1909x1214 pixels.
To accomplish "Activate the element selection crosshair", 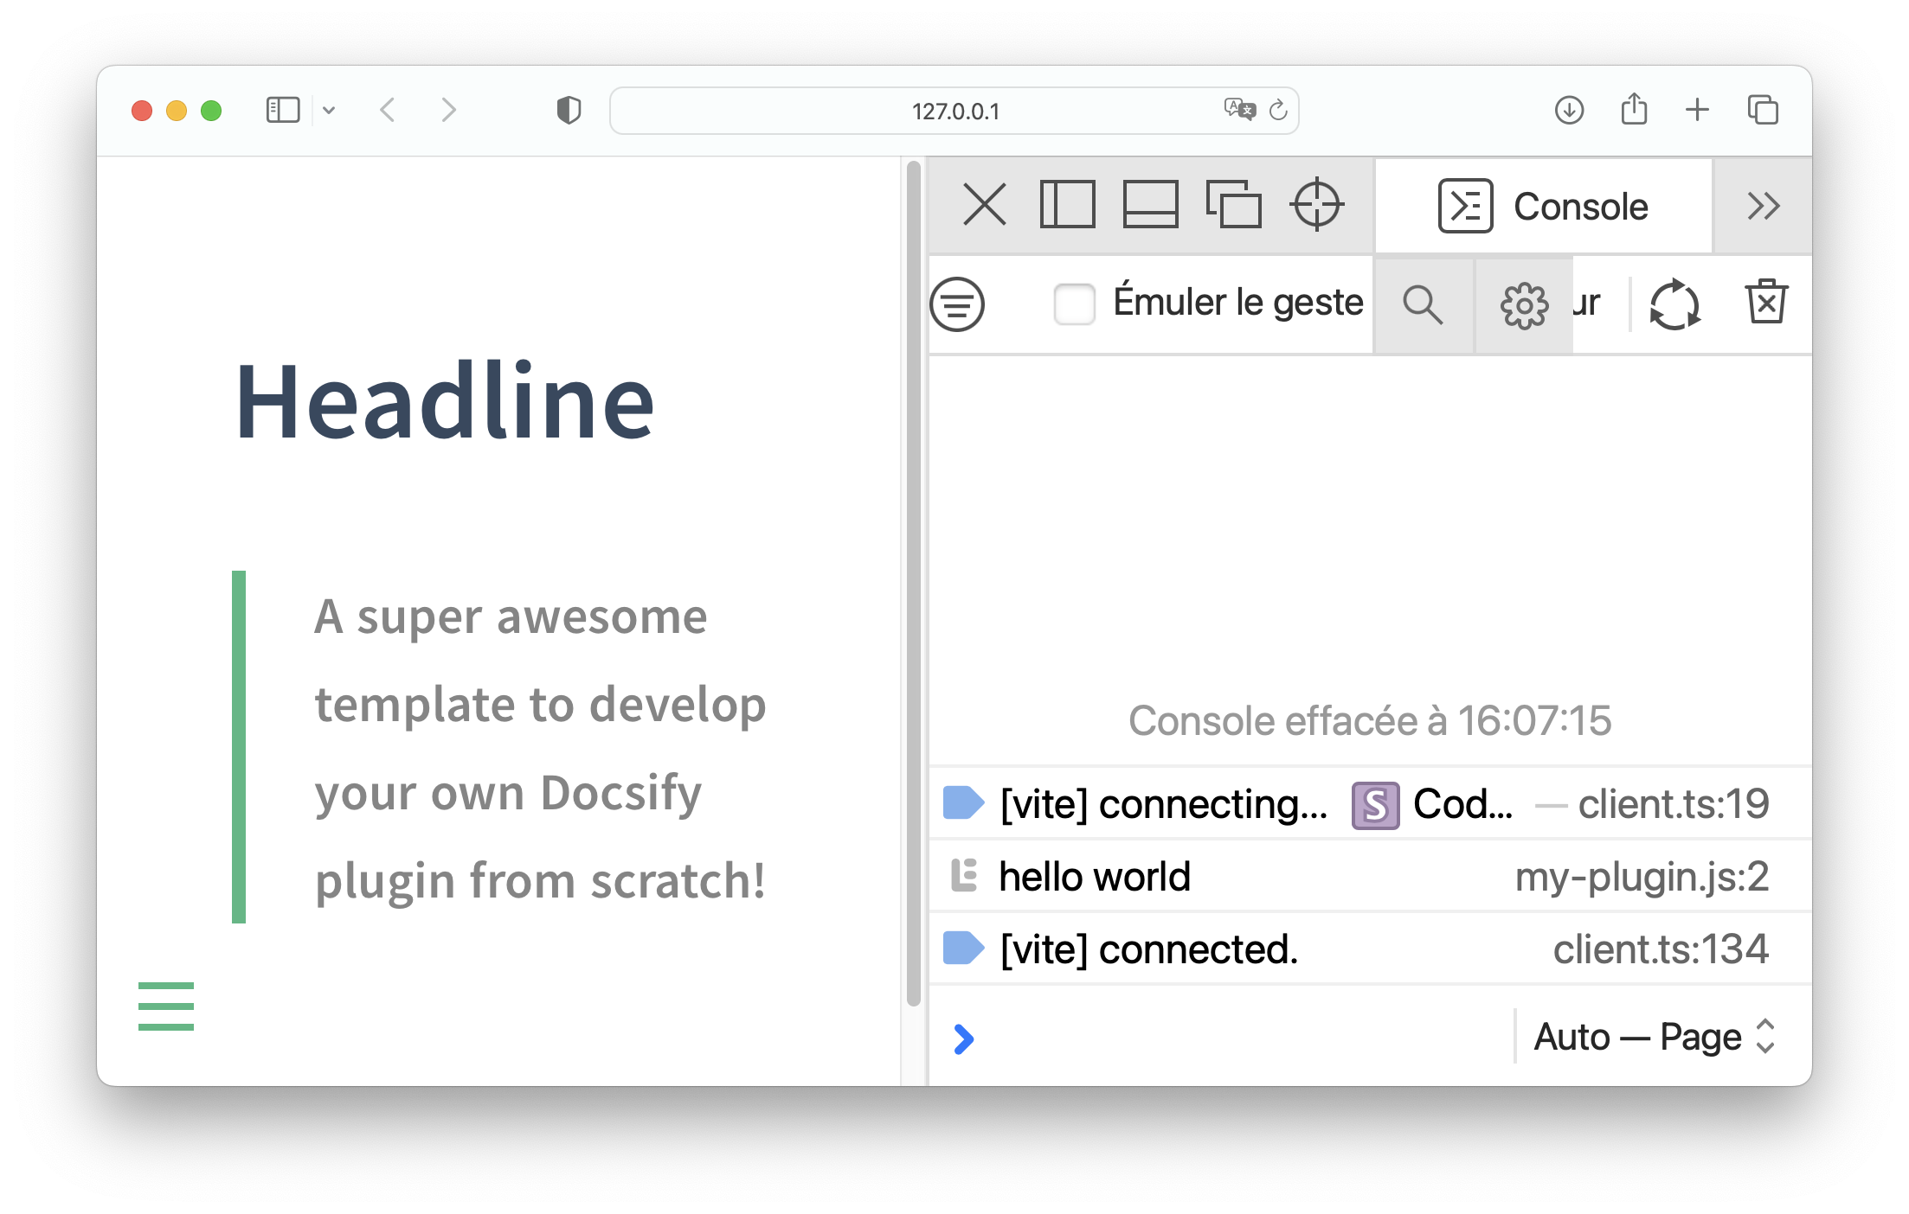I will (x=1316, y=205).
